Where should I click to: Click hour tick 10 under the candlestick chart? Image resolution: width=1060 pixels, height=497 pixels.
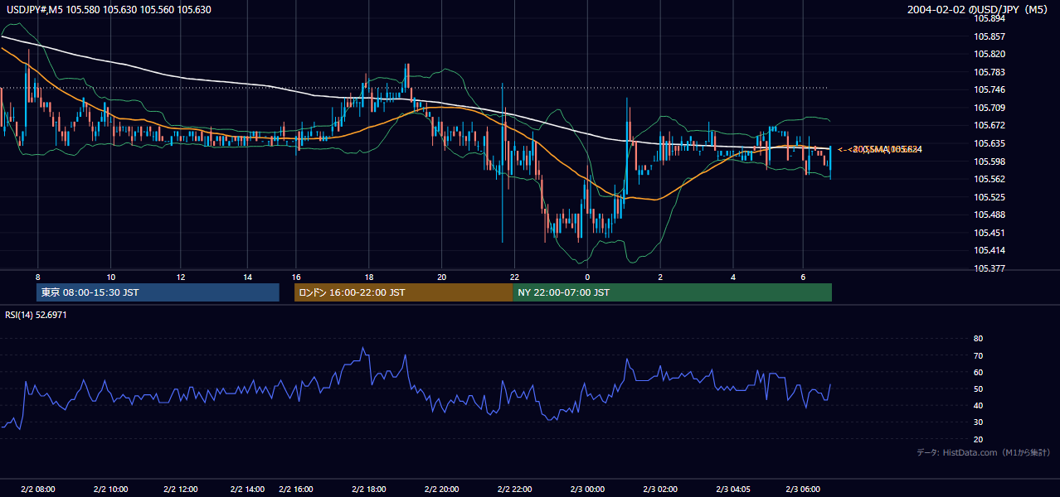(110, 277)
